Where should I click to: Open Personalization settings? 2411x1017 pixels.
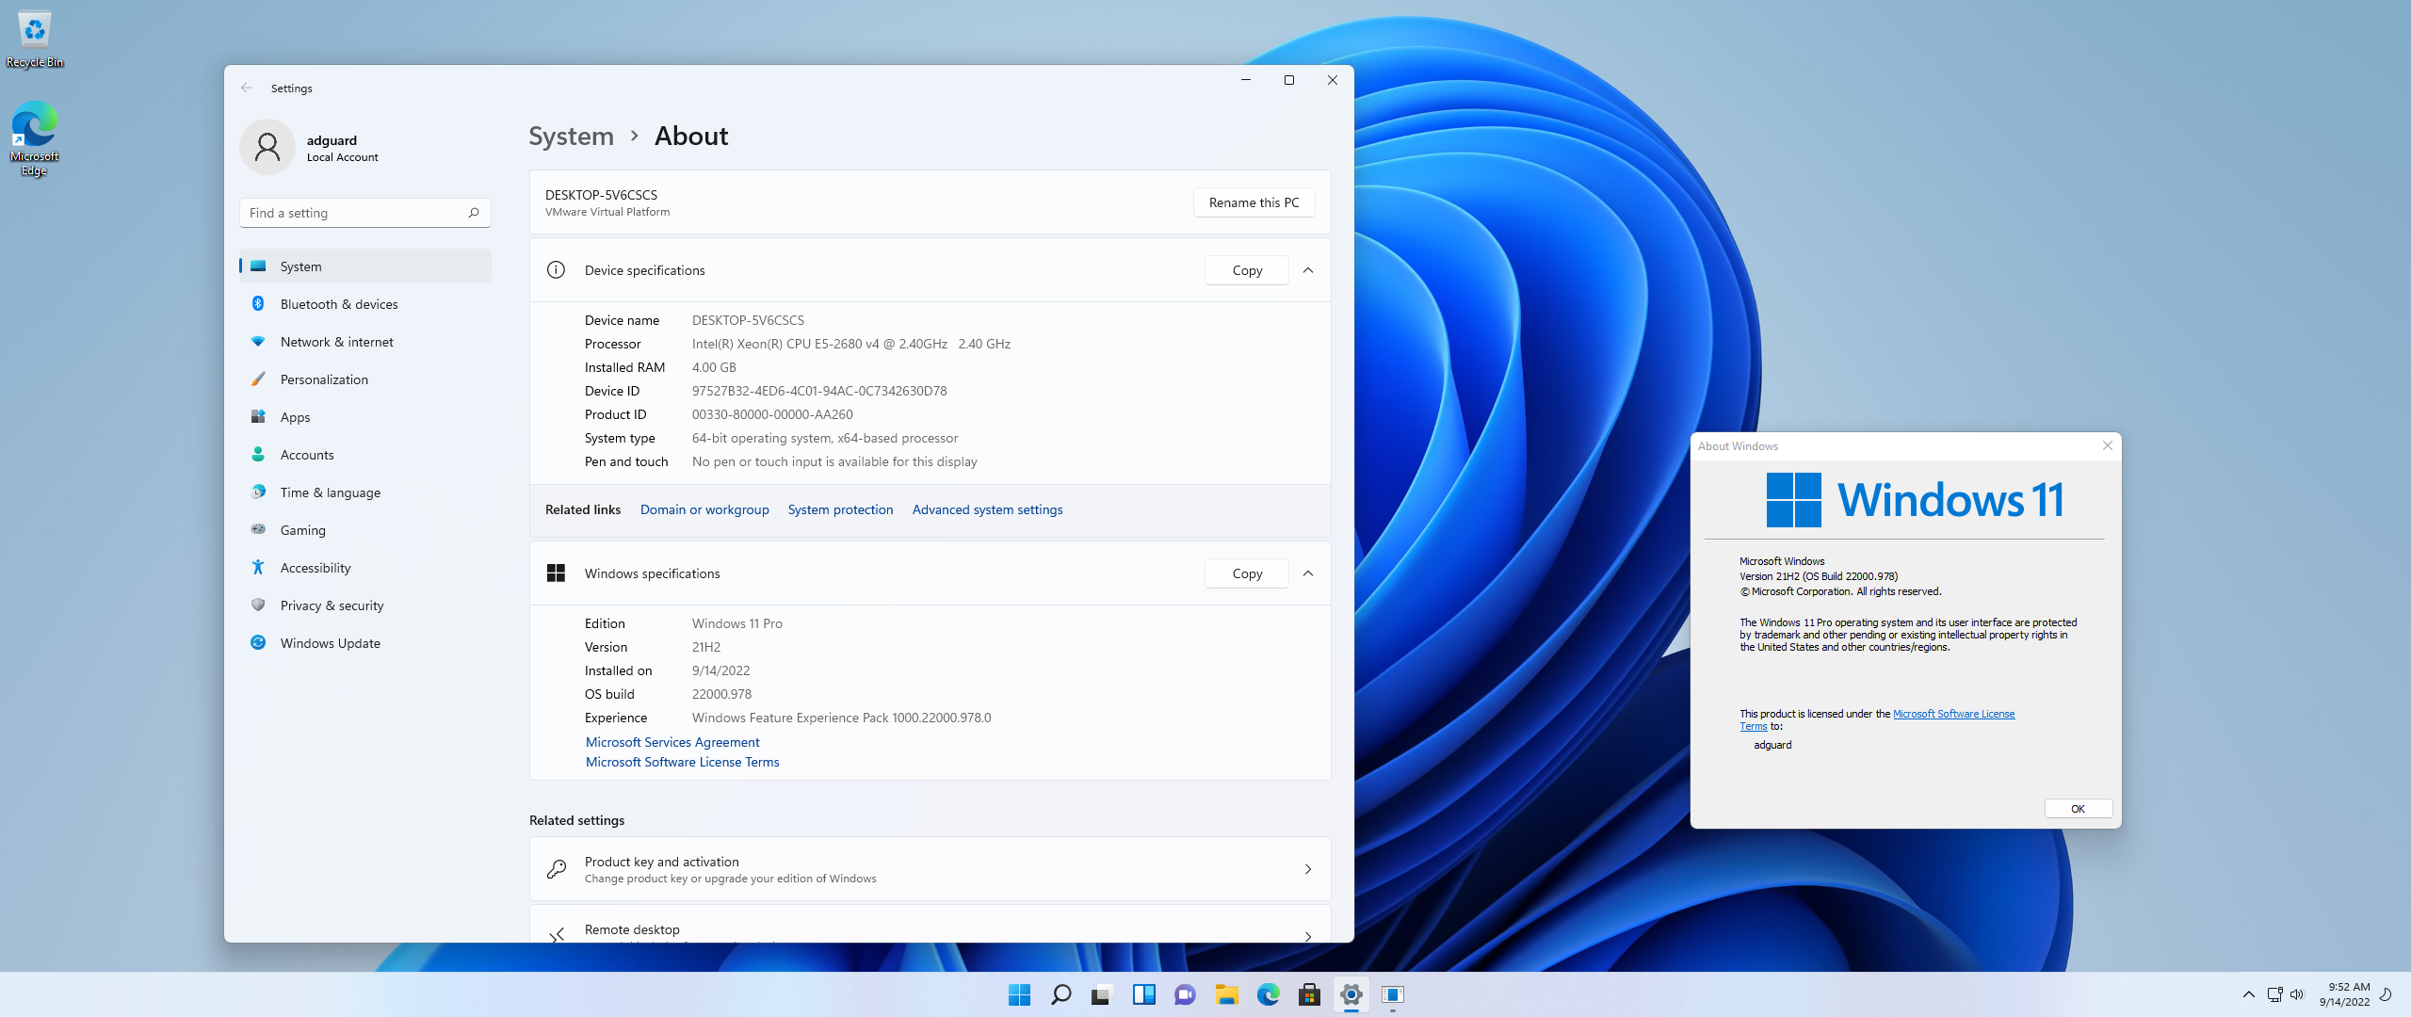click(365, 379)
